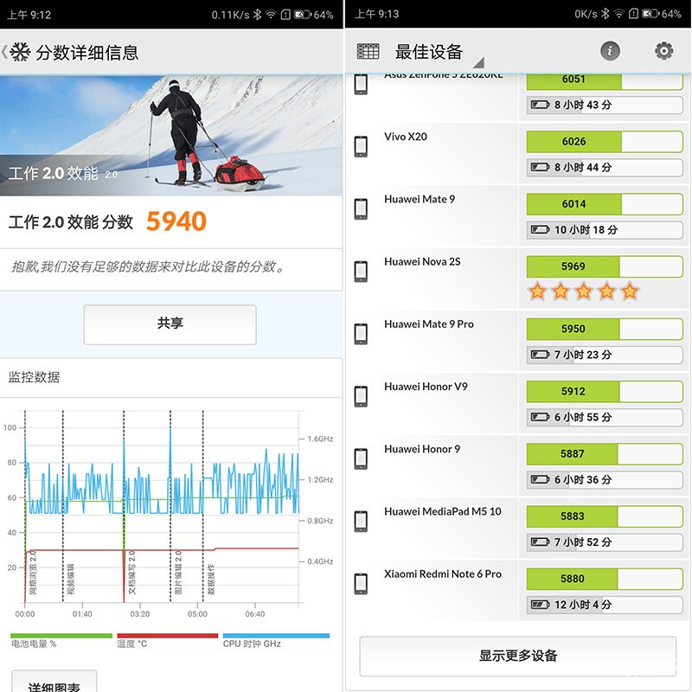Screen dimensions: 692x692
Task: Tap the back chevron on 分数详细信息 screen
Action: point(5,51)
